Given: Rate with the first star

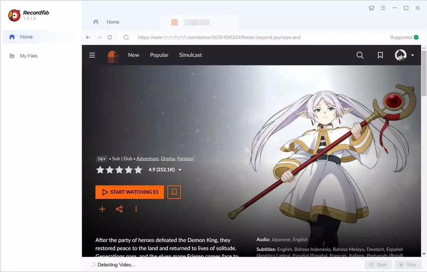Looking at the screenshot, I should pos(100,170).
